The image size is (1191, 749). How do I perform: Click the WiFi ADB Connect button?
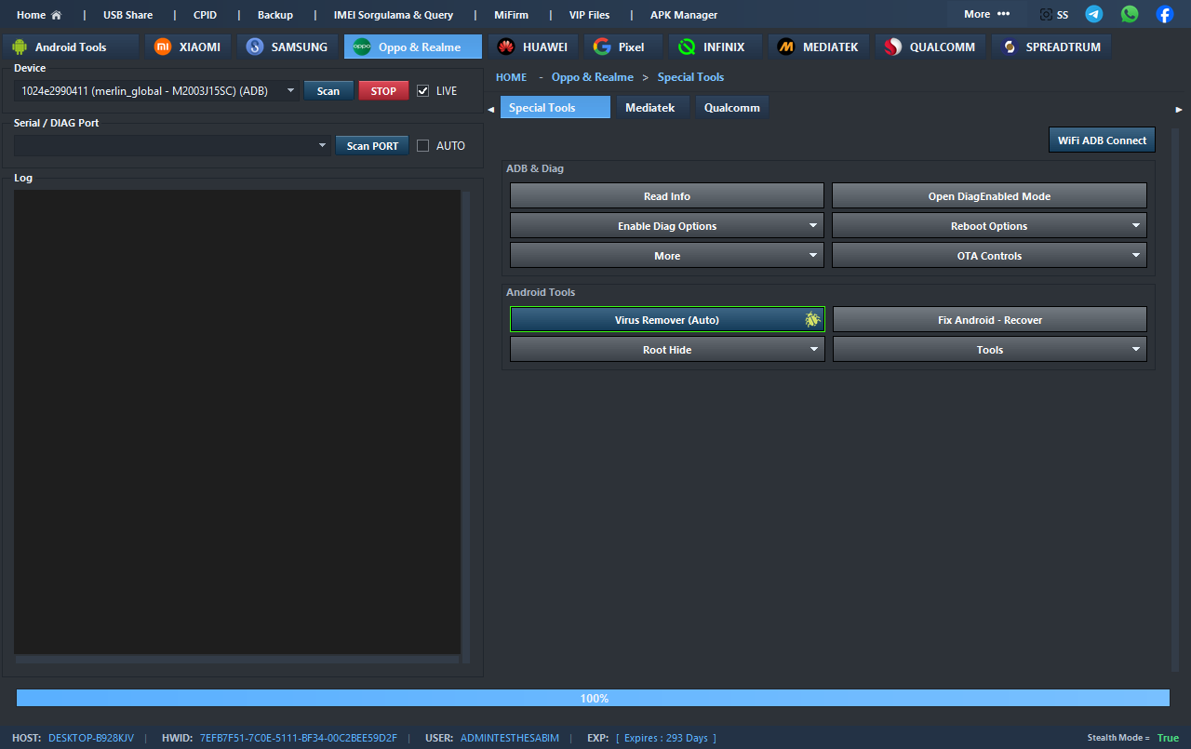(1102, 140)
